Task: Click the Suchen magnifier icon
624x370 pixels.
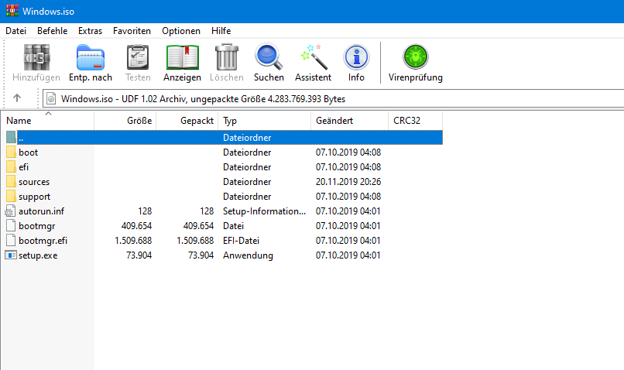Action: pyautogui.click(x=269, y=57)
